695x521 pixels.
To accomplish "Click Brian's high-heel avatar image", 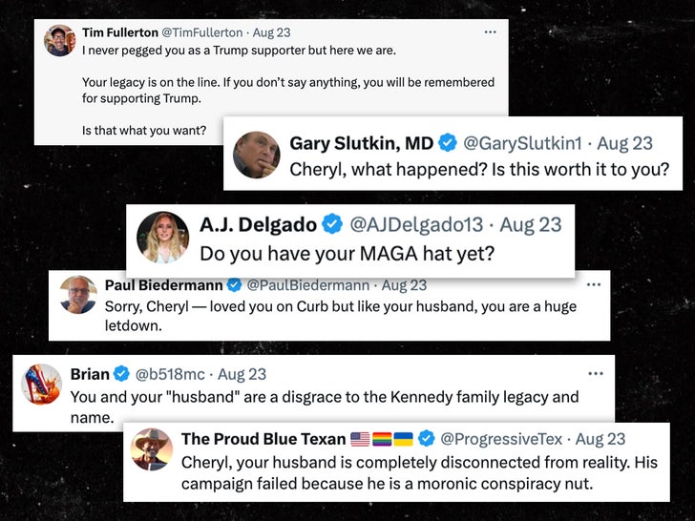I will (41, 384).
